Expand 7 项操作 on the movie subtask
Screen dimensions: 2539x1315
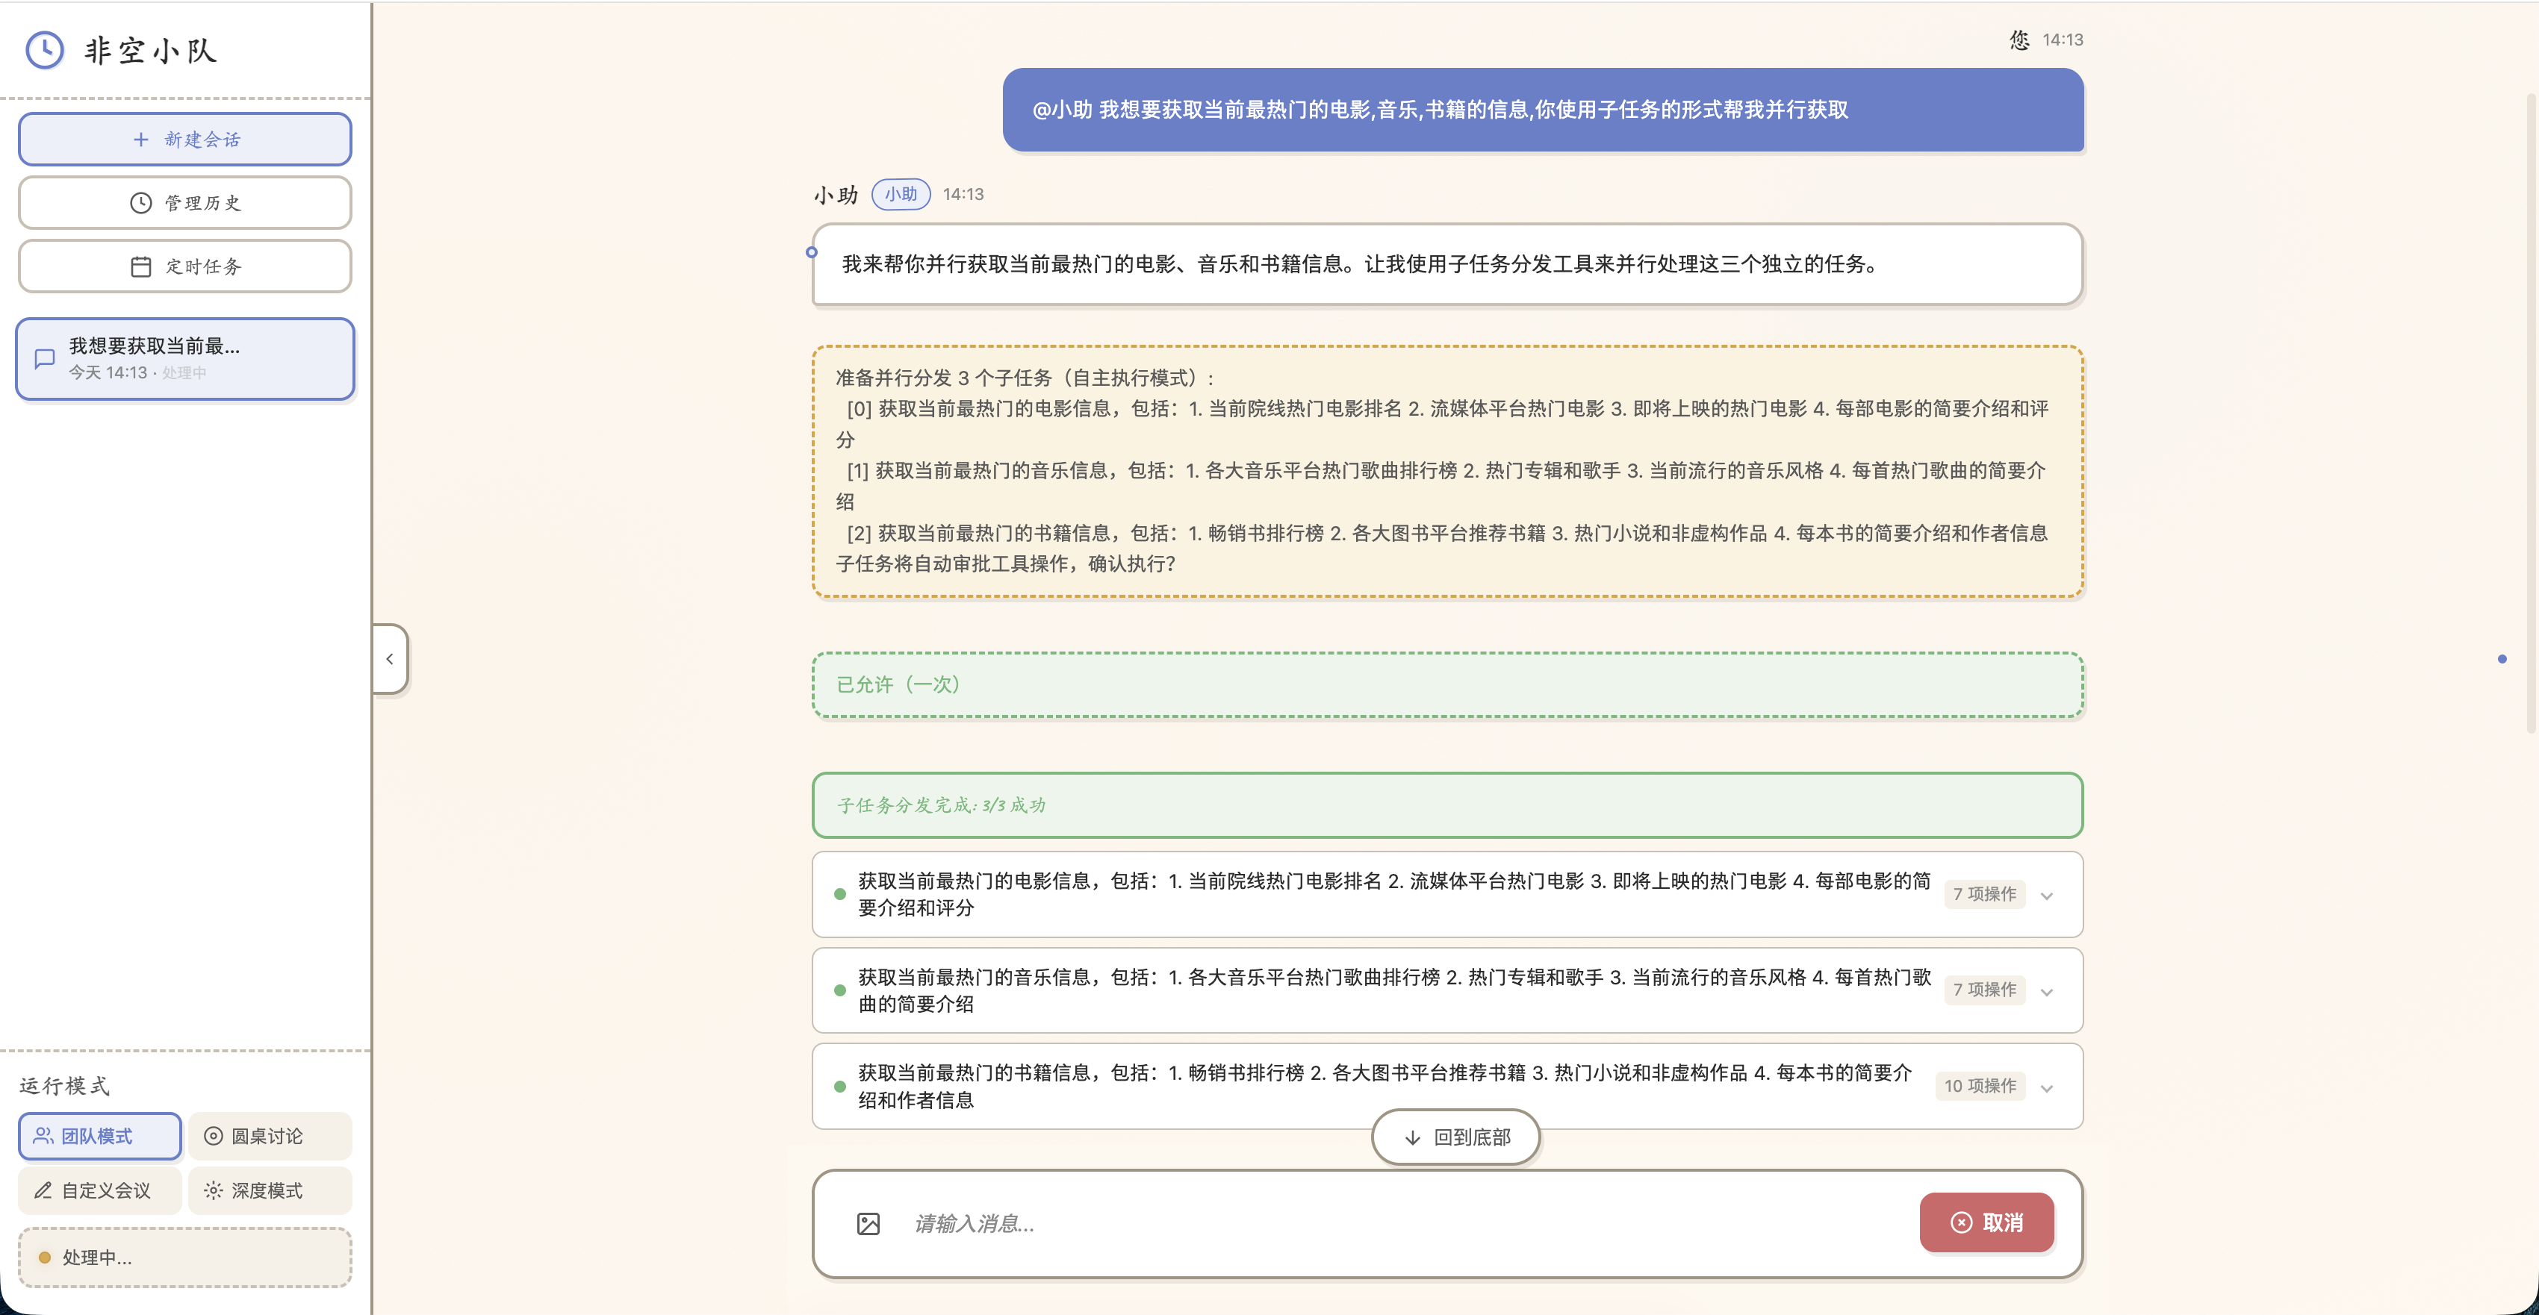point(1984,893)
